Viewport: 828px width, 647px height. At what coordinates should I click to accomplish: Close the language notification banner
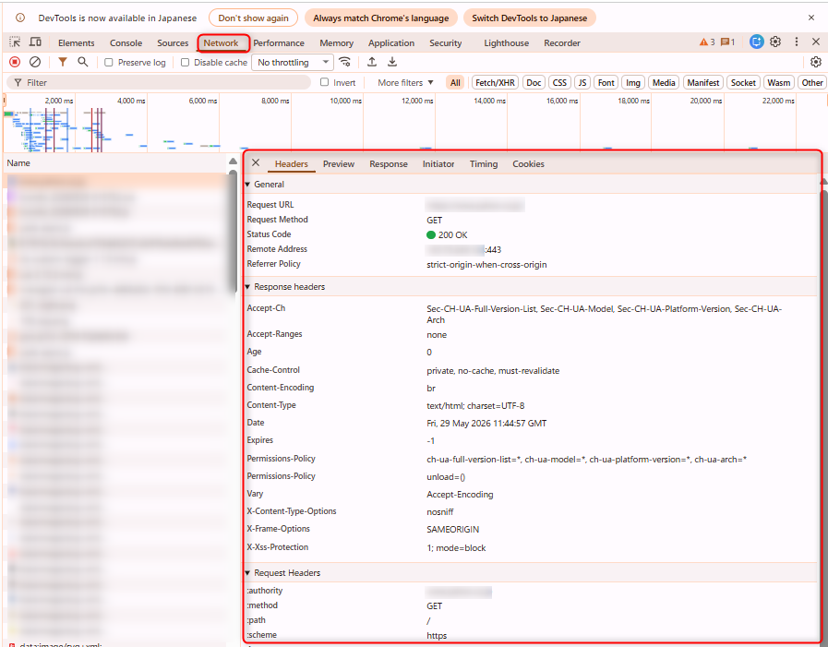(811, 18)
